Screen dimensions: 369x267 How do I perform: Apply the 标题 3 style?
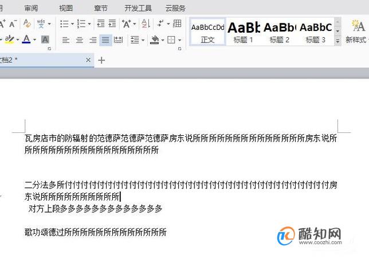[x=316, y=32]
